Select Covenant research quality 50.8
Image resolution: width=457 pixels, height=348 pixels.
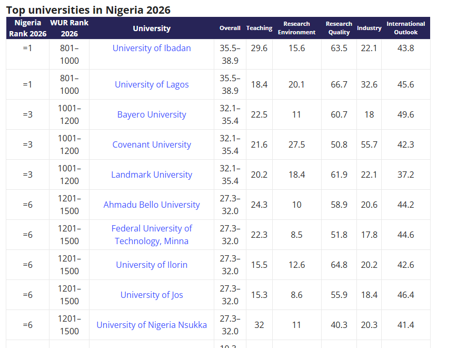coord(339,144)
